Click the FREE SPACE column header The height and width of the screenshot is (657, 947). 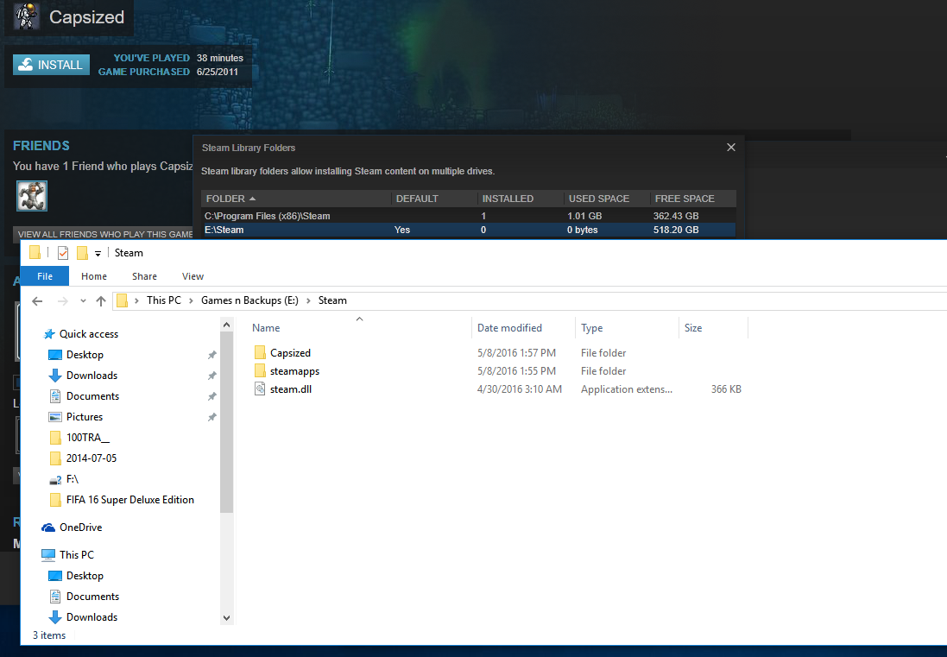tap(692, 199)
